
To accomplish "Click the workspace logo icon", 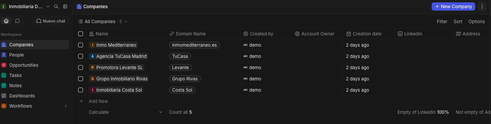I will [x=3, y=6].
